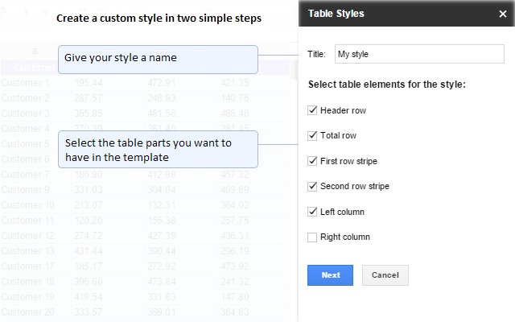Viewport: 515px width, 322px height.
Task: Select the Customer 1 cell
Action: tap(26, 83)
